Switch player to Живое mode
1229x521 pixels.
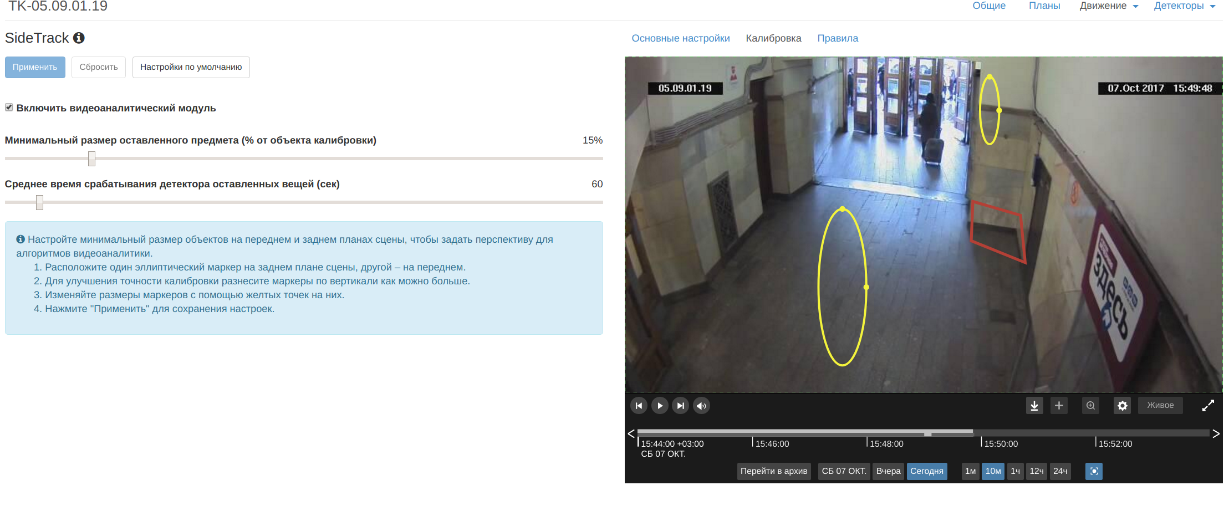[x=1160, y=405]
